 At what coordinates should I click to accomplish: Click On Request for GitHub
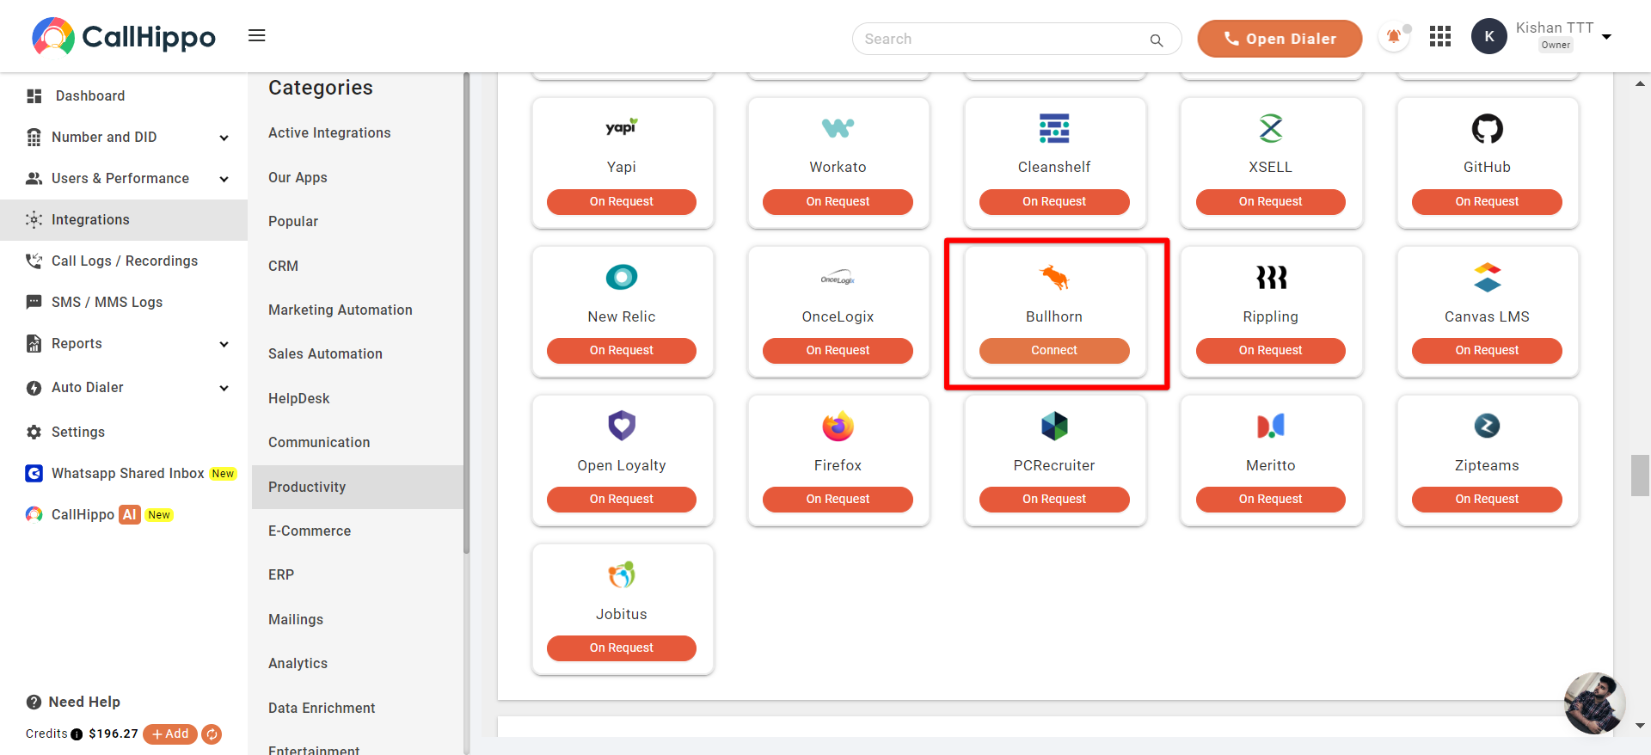(1488, 202)
